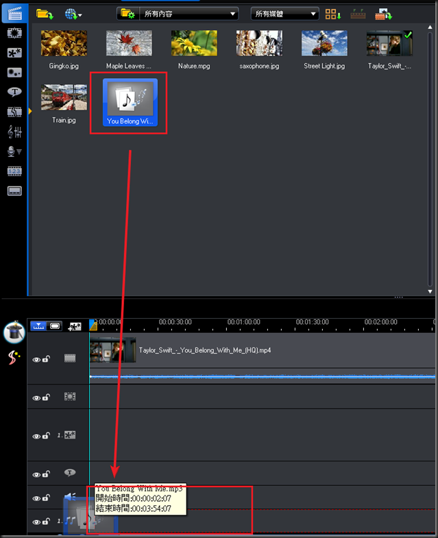
Task: Click the library vertical scrollbar track
Action: coord(430,159)
